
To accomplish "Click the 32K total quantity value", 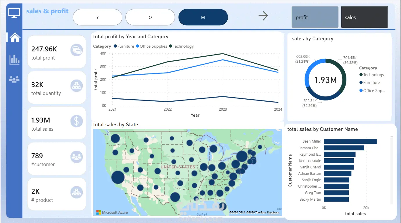I will [37, 85].
